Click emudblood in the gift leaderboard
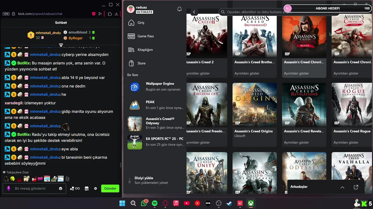The image size is (373, 209). (x=78, y=32)
